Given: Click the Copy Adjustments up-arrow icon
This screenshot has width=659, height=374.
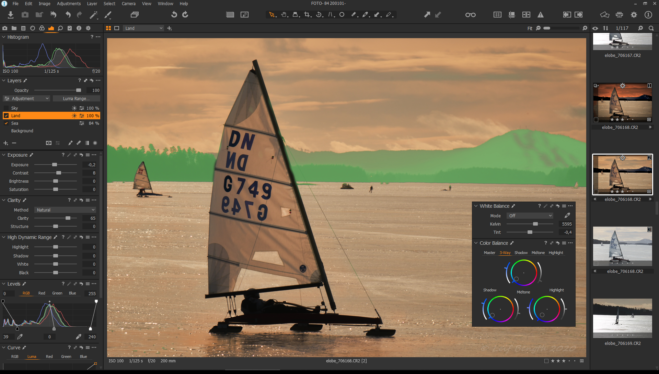Looking at the screenshot, I should [x=427, y=15].
